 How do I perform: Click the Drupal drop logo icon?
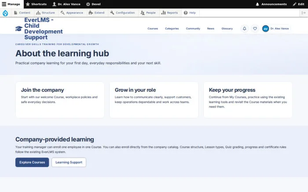(5, 13)
